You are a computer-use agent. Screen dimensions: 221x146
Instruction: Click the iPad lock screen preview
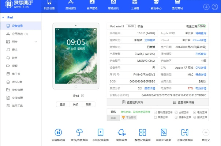tap(76, 56)
